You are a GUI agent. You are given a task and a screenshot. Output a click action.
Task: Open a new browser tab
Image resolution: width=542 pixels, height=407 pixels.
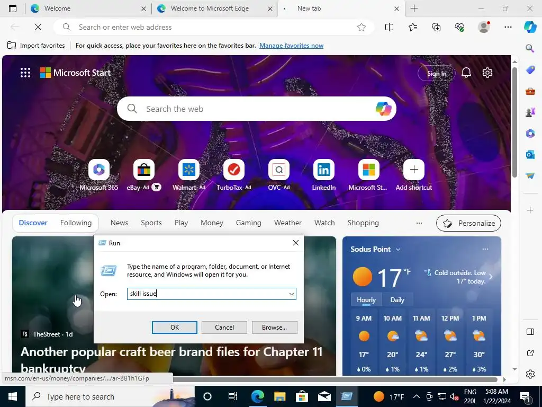pos(414,8)
